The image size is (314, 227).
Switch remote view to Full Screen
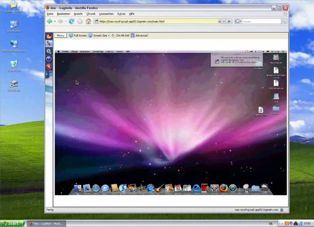[x=78, y=35]
